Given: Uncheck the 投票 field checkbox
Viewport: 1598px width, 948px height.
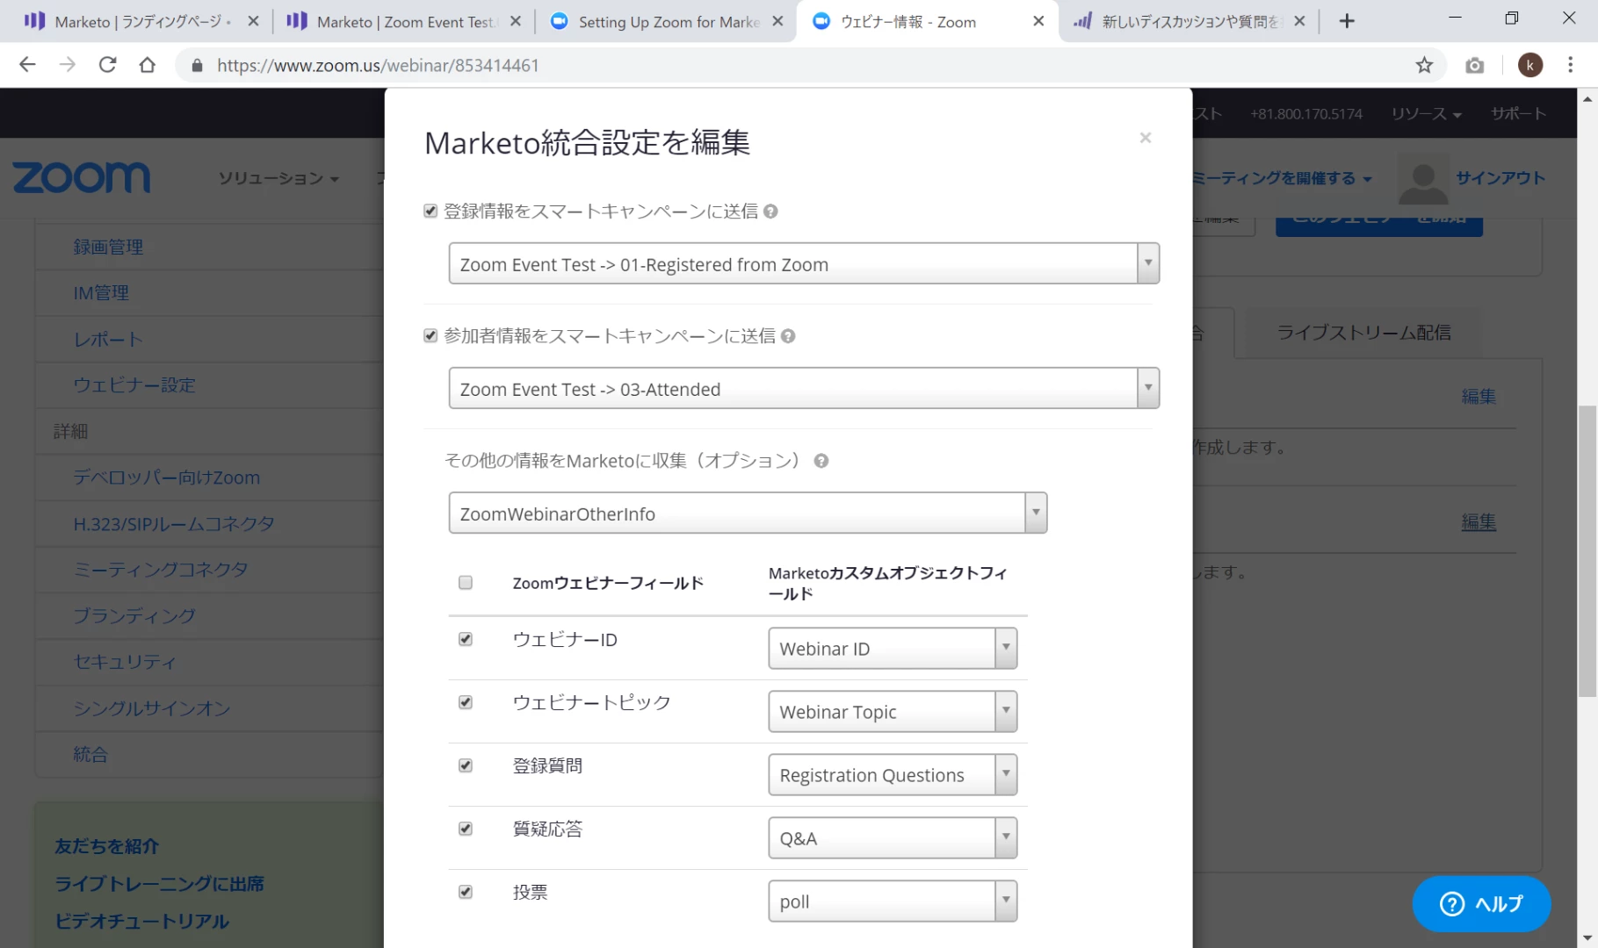Looking at the screenshot, I should point(466,892).
